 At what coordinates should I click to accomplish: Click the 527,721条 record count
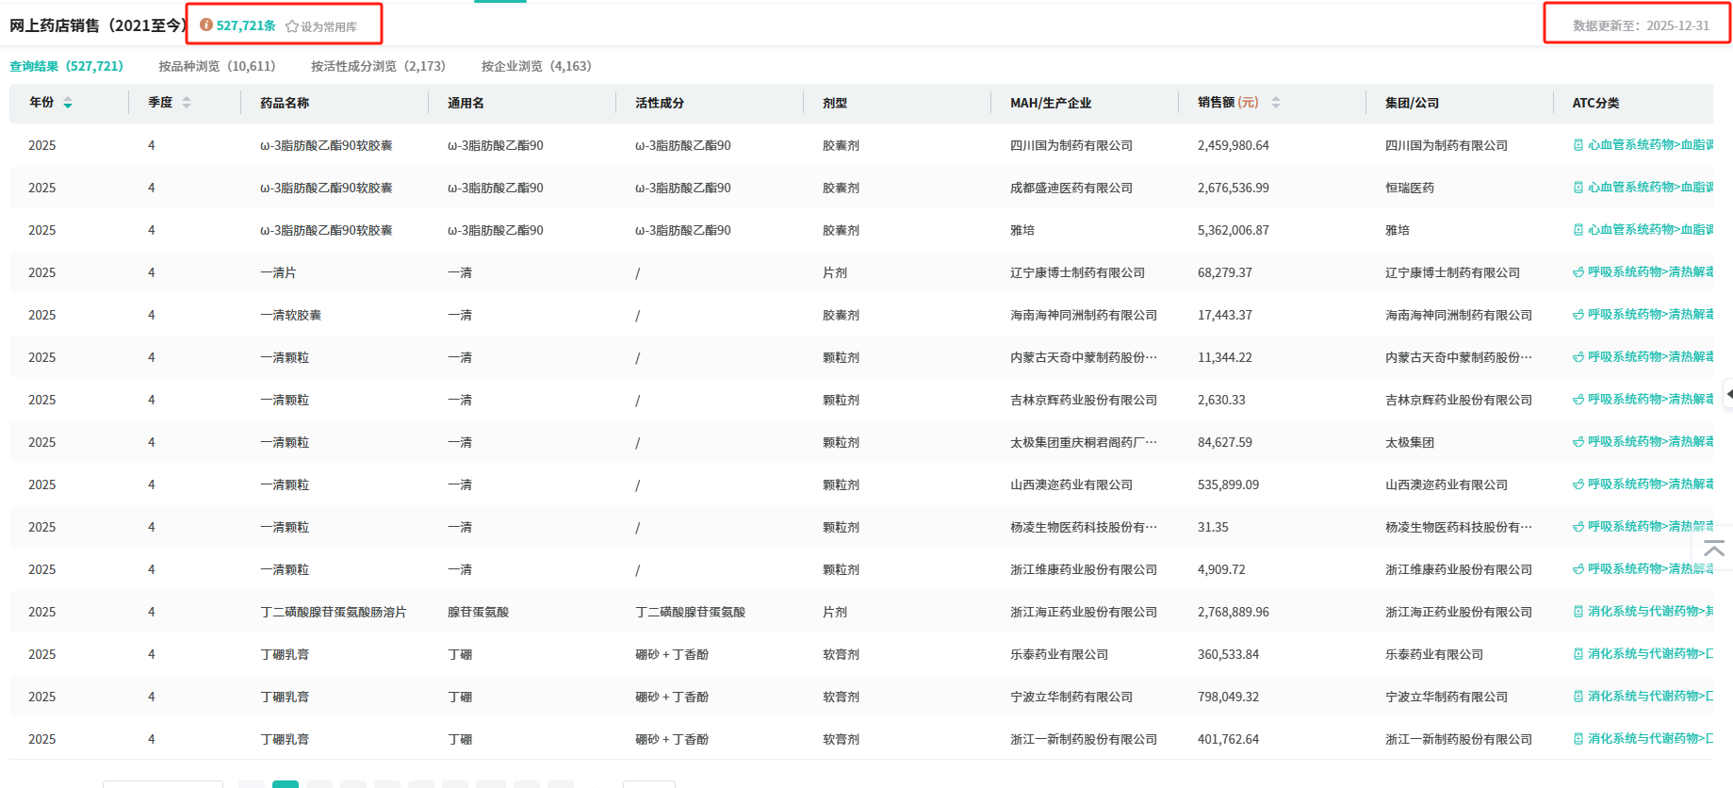(246, 25)
